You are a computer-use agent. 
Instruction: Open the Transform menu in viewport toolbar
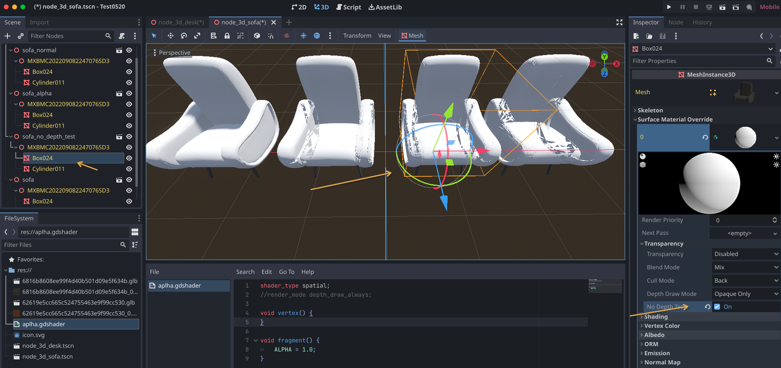coord(357,36)
